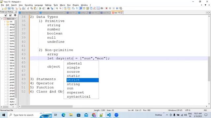Click the Redo arrow icon
This screenshot has width=211, height=118.
pos(44,8)
